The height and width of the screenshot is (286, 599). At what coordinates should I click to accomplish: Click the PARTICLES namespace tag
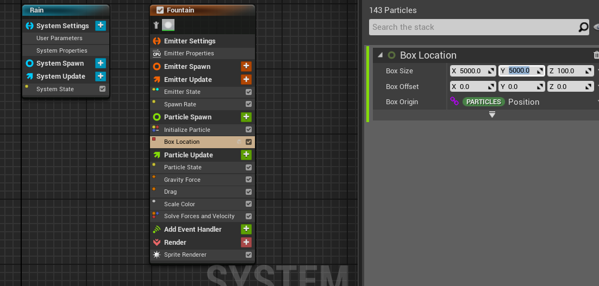[483, 101]
